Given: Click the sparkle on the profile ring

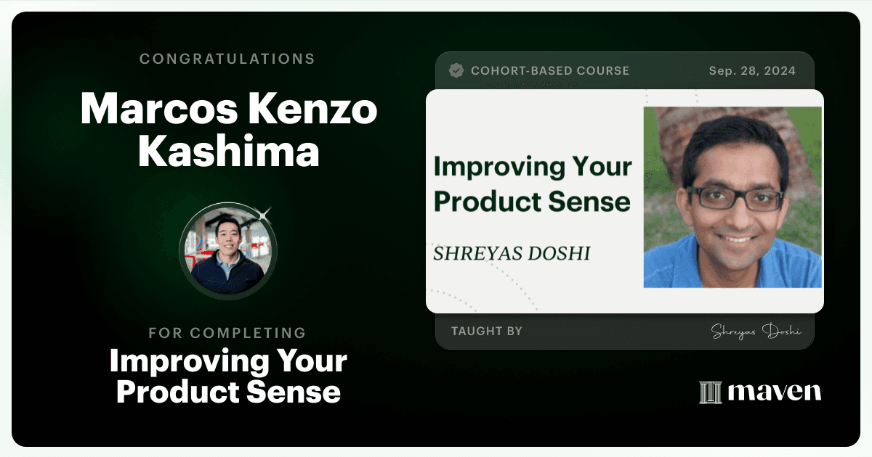Looking at the screenshot, I should (x=266, y=213).
